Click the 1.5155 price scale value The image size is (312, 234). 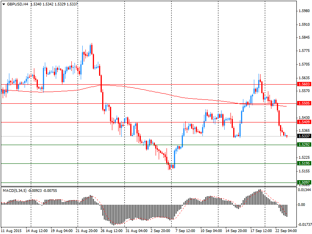point(305,171)
